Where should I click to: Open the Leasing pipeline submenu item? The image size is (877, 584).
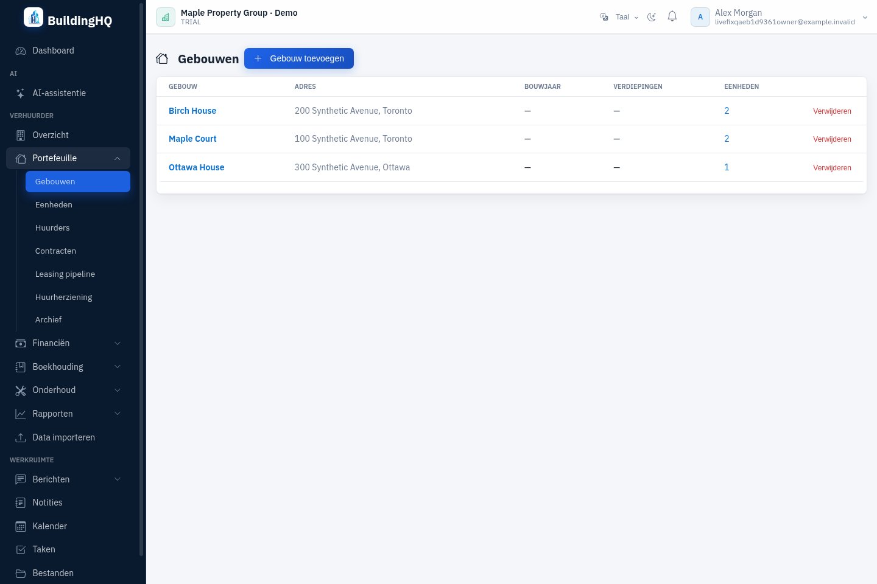(78, 274)
